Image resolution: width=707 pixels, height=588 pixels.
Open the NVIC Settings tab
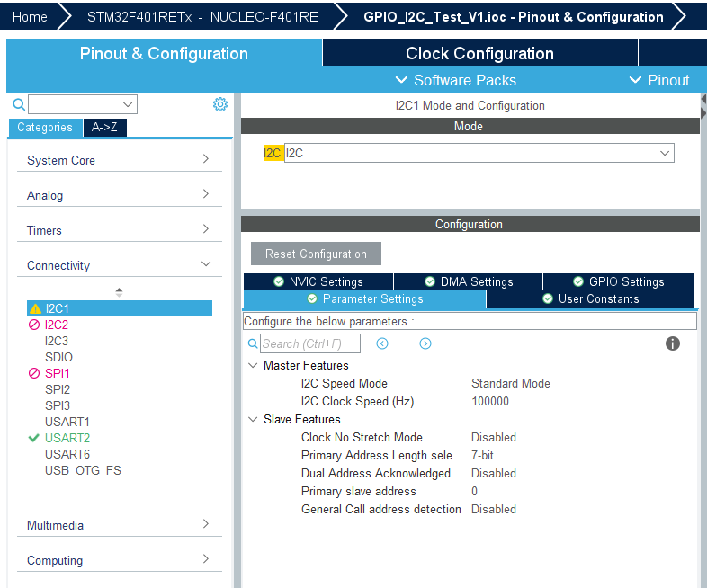click(x=318, y=281)
